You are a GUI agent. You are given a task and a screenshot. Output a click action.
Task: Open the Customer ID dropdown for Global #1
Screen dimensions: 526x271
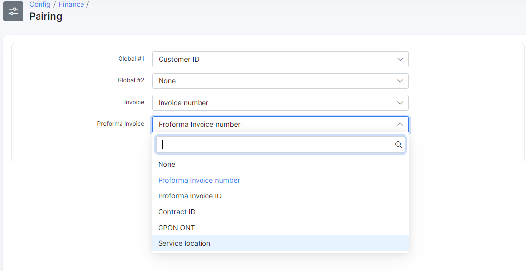point(281,59)
